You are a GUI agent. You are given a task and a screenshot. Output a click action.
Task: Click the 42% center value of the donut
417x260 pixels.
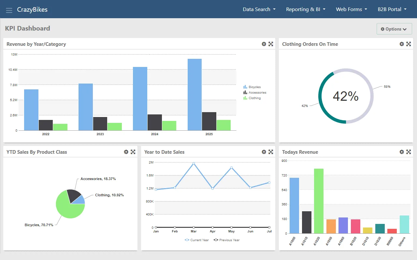click(346, 96)
